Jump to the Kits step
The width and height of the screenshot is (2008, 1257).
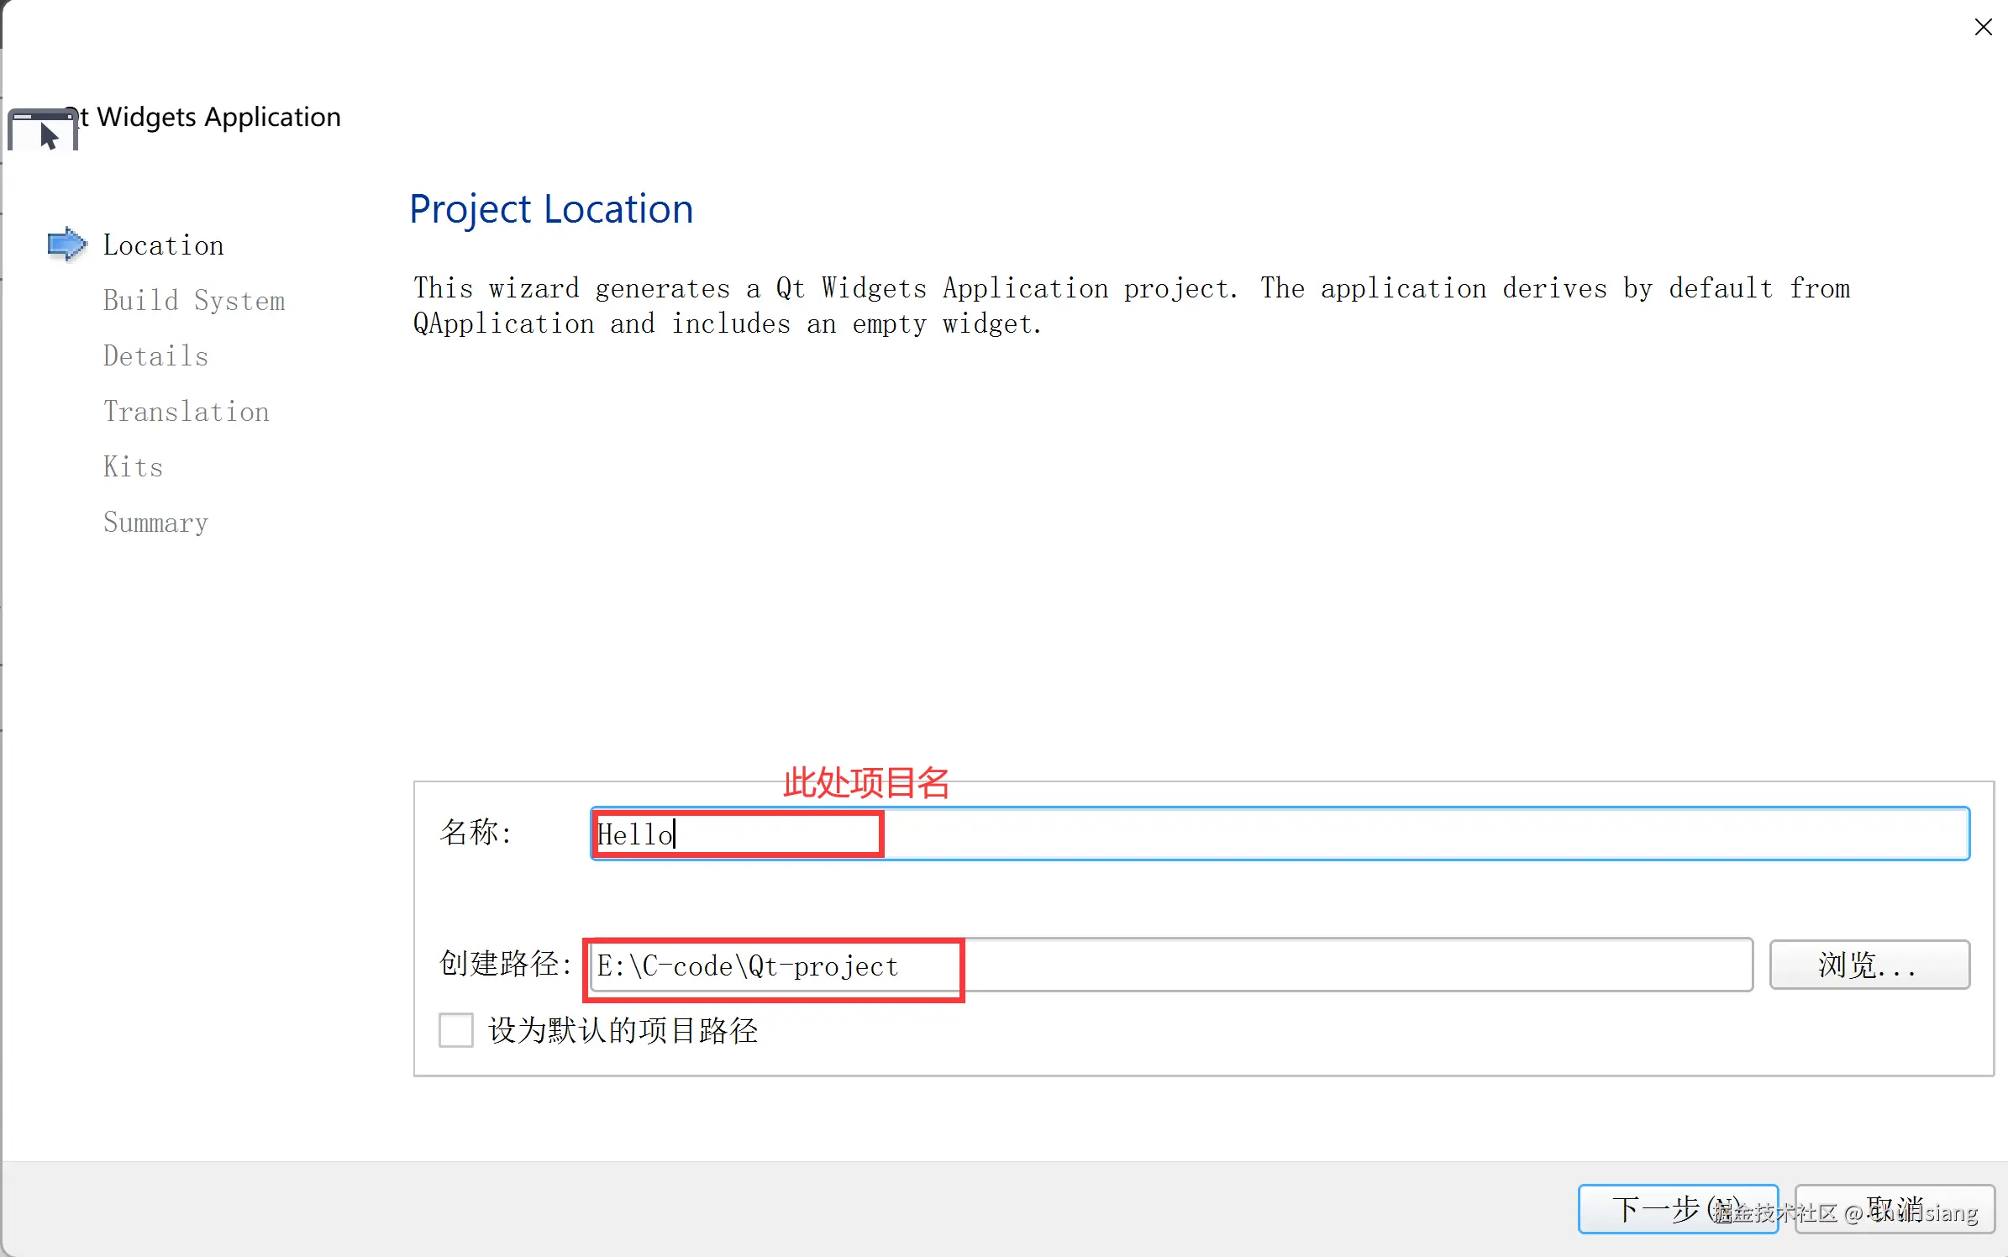coord(133,467)
